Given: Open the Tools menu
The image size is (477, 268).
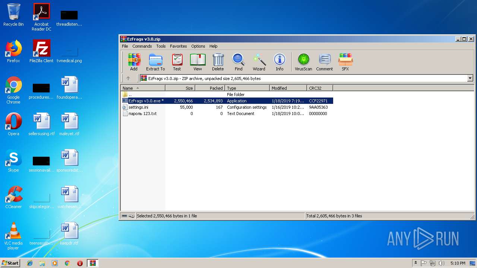Looking at the screenshot, I should point(161,46).
